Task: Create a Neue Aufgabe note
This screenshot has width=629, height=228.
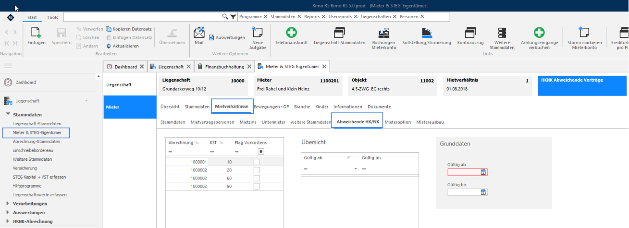Action: pyautogui.click(x=258, y=33)
